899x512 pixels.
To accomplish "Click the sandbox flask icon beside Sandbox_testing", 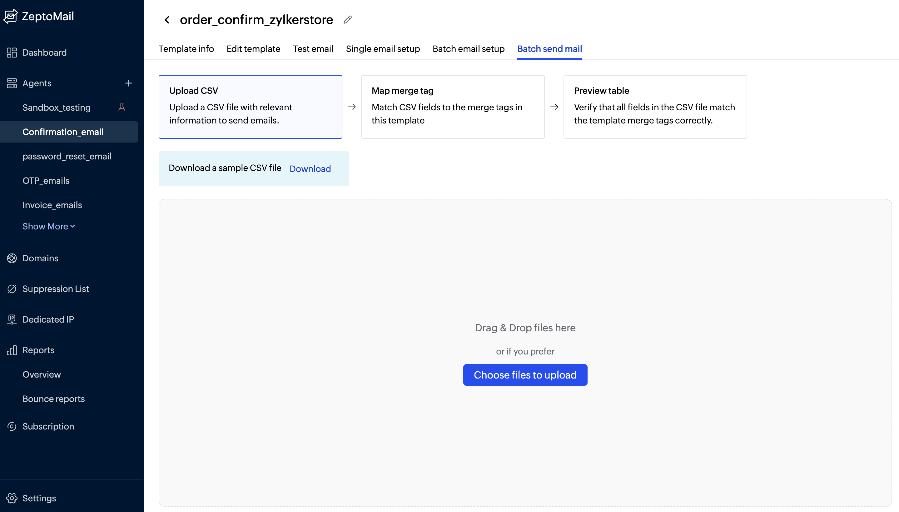I will tap(122, 107).
